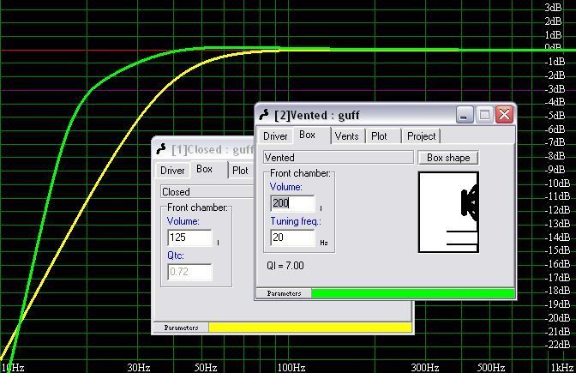This screenshot has width=576, height=373.
Task: Click the 50Hz axis label
Action: pos(206,367)
